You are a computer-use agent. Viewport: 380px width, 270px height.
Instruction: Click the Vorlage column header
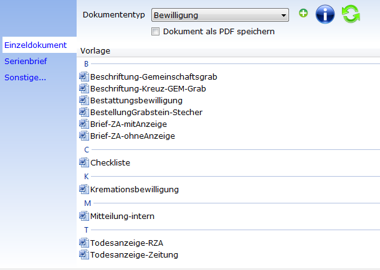pyautogui.click(x=95, y=51)
